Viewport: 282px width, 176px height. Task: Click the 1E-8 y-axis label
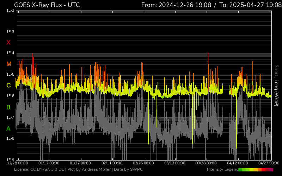[x=10, y=138]
